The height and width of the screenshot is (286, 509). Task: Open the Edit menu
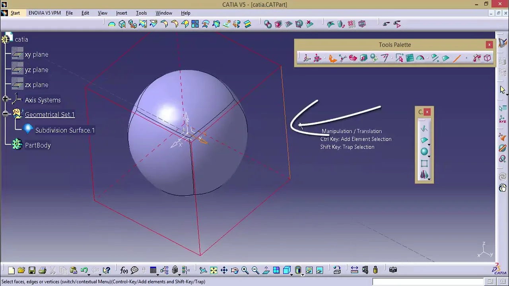(85, 13)
